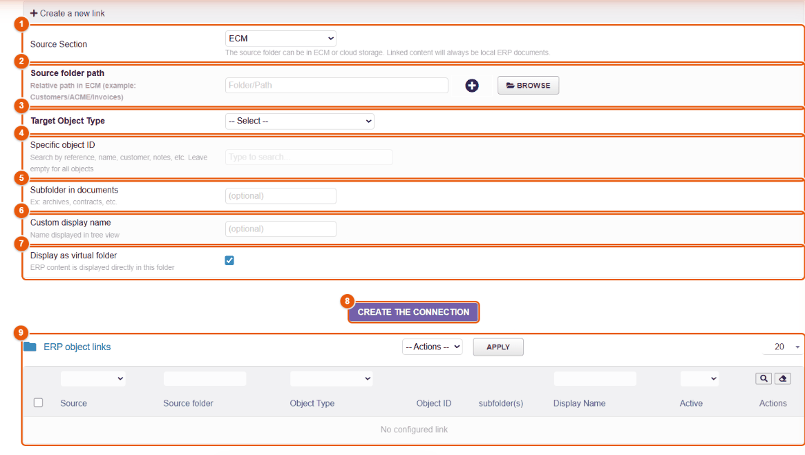
Task: Click the Actions column header
Action: (773, 403)
